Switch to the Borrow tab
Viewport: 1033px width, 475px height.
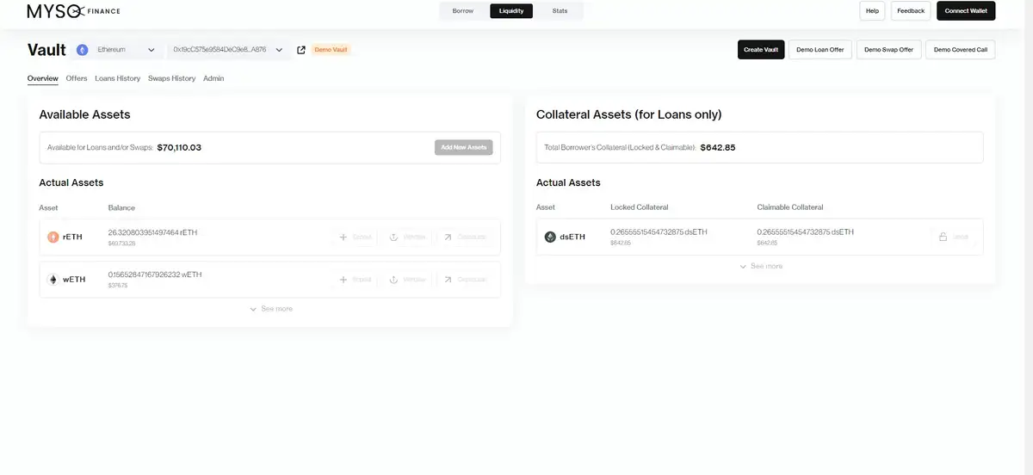(x=463, y=11)
